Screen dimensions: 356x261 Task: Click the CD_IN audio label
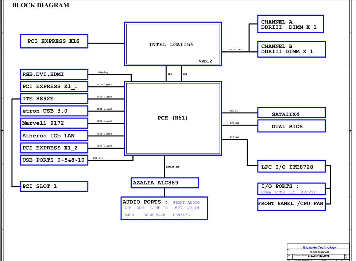coord(193,208)
